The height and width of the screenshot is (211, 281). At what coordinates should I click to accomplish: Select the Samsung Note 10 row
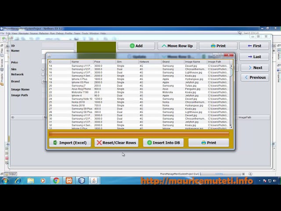tap(139, 99)
